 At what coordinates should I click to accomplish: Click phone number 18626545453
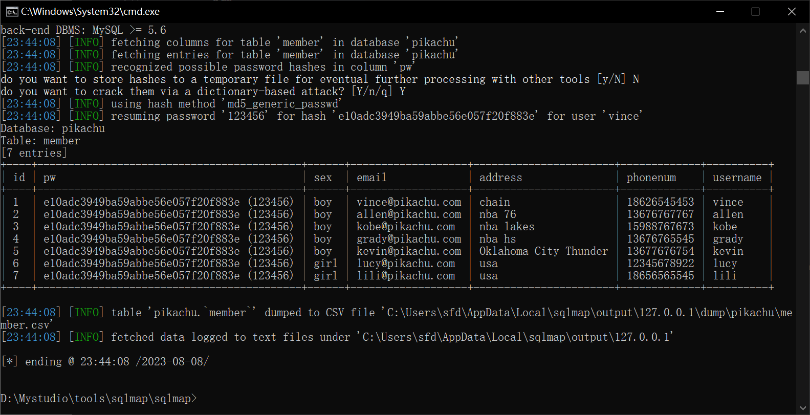pos(660,202)
